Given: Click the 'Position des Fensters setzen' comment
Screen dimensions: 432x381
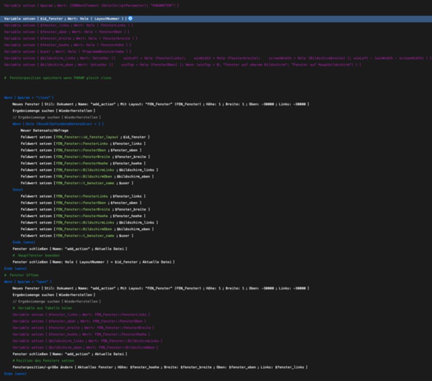Looking at the screenshot, I should [43, 361].
